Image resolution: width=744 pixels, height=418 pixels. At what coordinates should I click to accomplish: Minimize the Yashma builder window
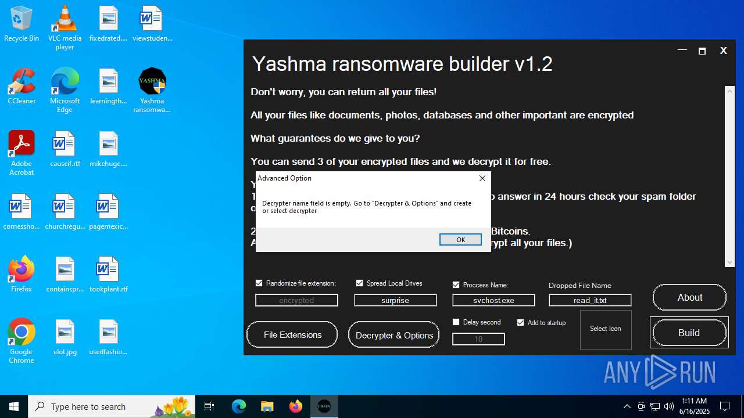coord(682,51)
